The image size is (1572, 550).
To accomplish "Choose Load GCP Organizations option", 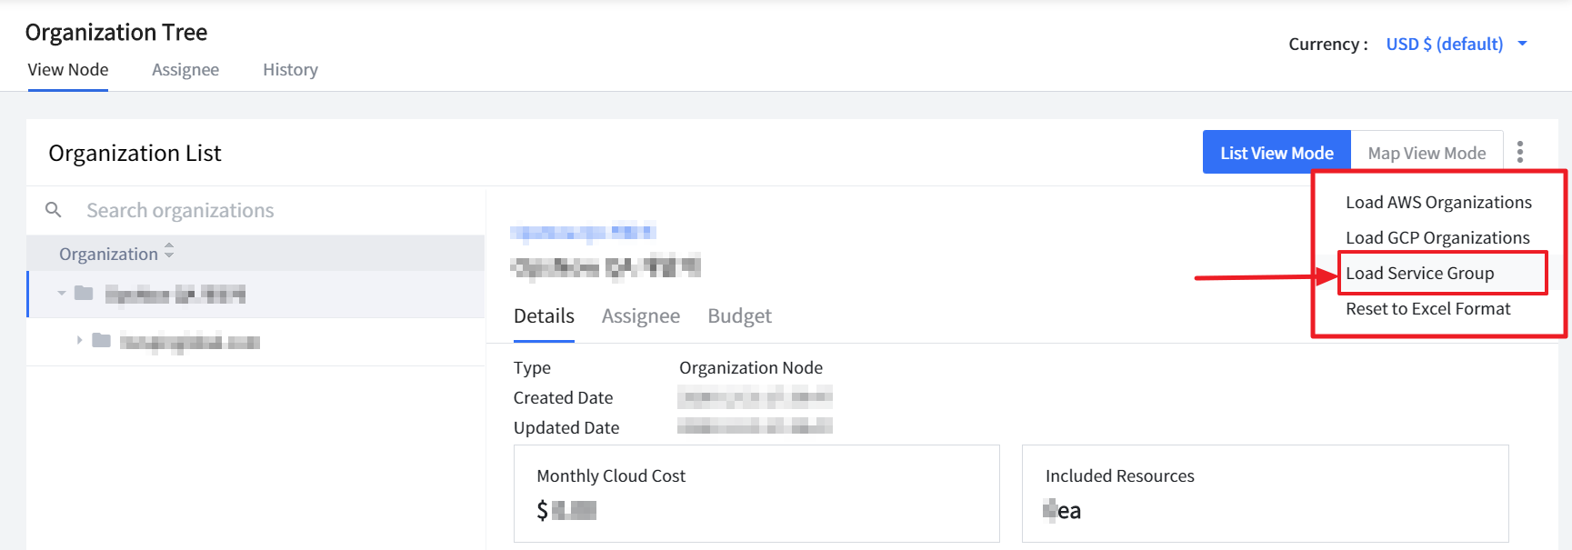I will coord(1437,237).
